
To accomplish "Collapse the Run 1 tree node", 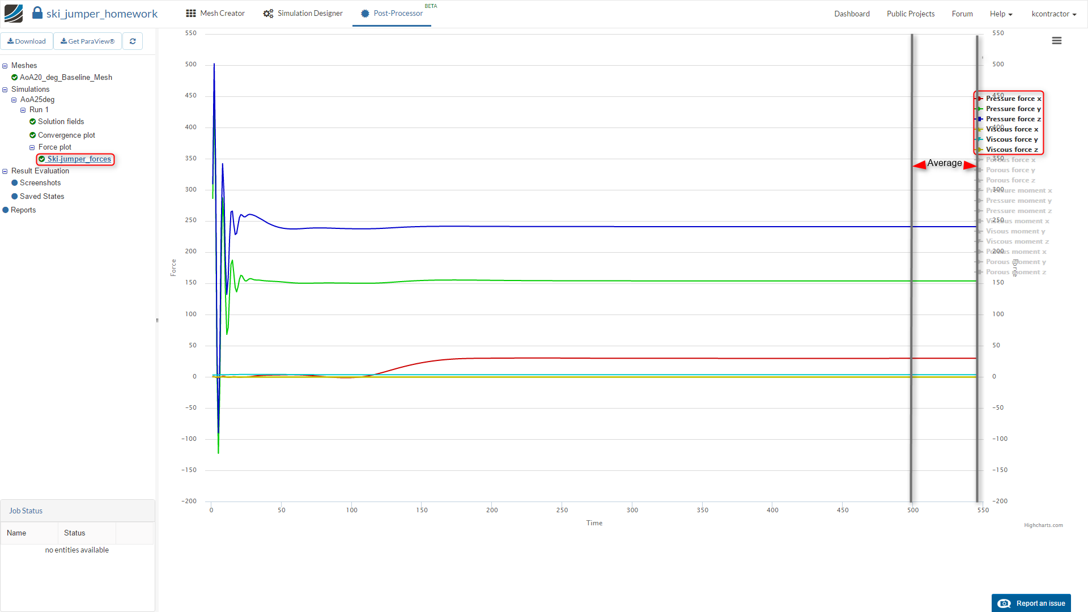I will pyautogui.click(x=23, y=110).
